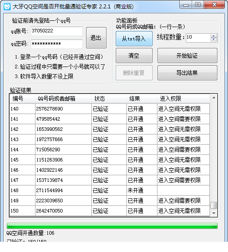
Task: Increase thread count with up arrow
Action: click(x=214, y=36)
